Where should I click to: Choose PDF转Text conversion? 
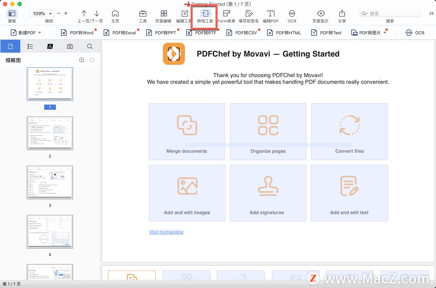coord(326,33)
